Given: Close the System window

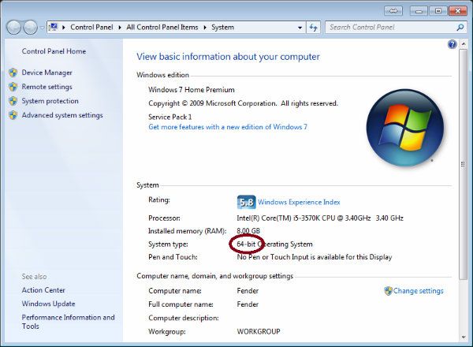Looking at the screenshot, I should point(457,11).
